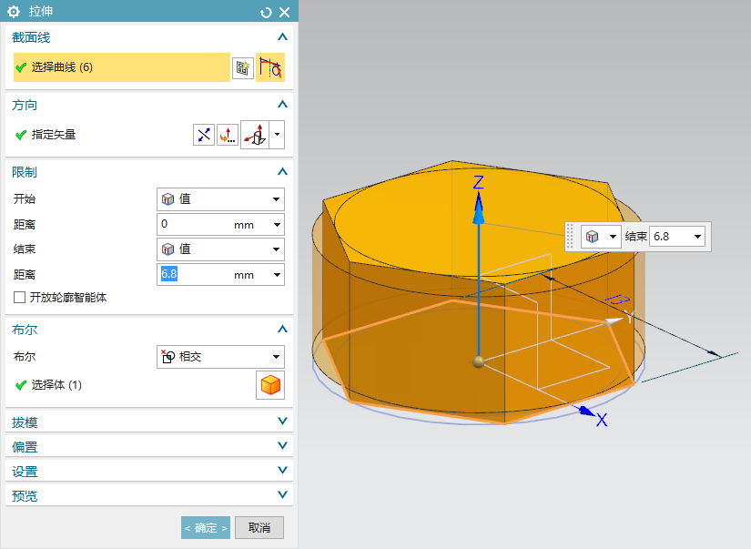
Task: Reset the 拉伸 dialog with the circular arrow
Action: tap(266, 12)
